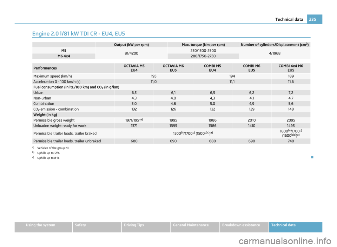Viewport: 337px width, 247px height.
Task: Select urban consumption value 6,1
Action: coord(173,93)
